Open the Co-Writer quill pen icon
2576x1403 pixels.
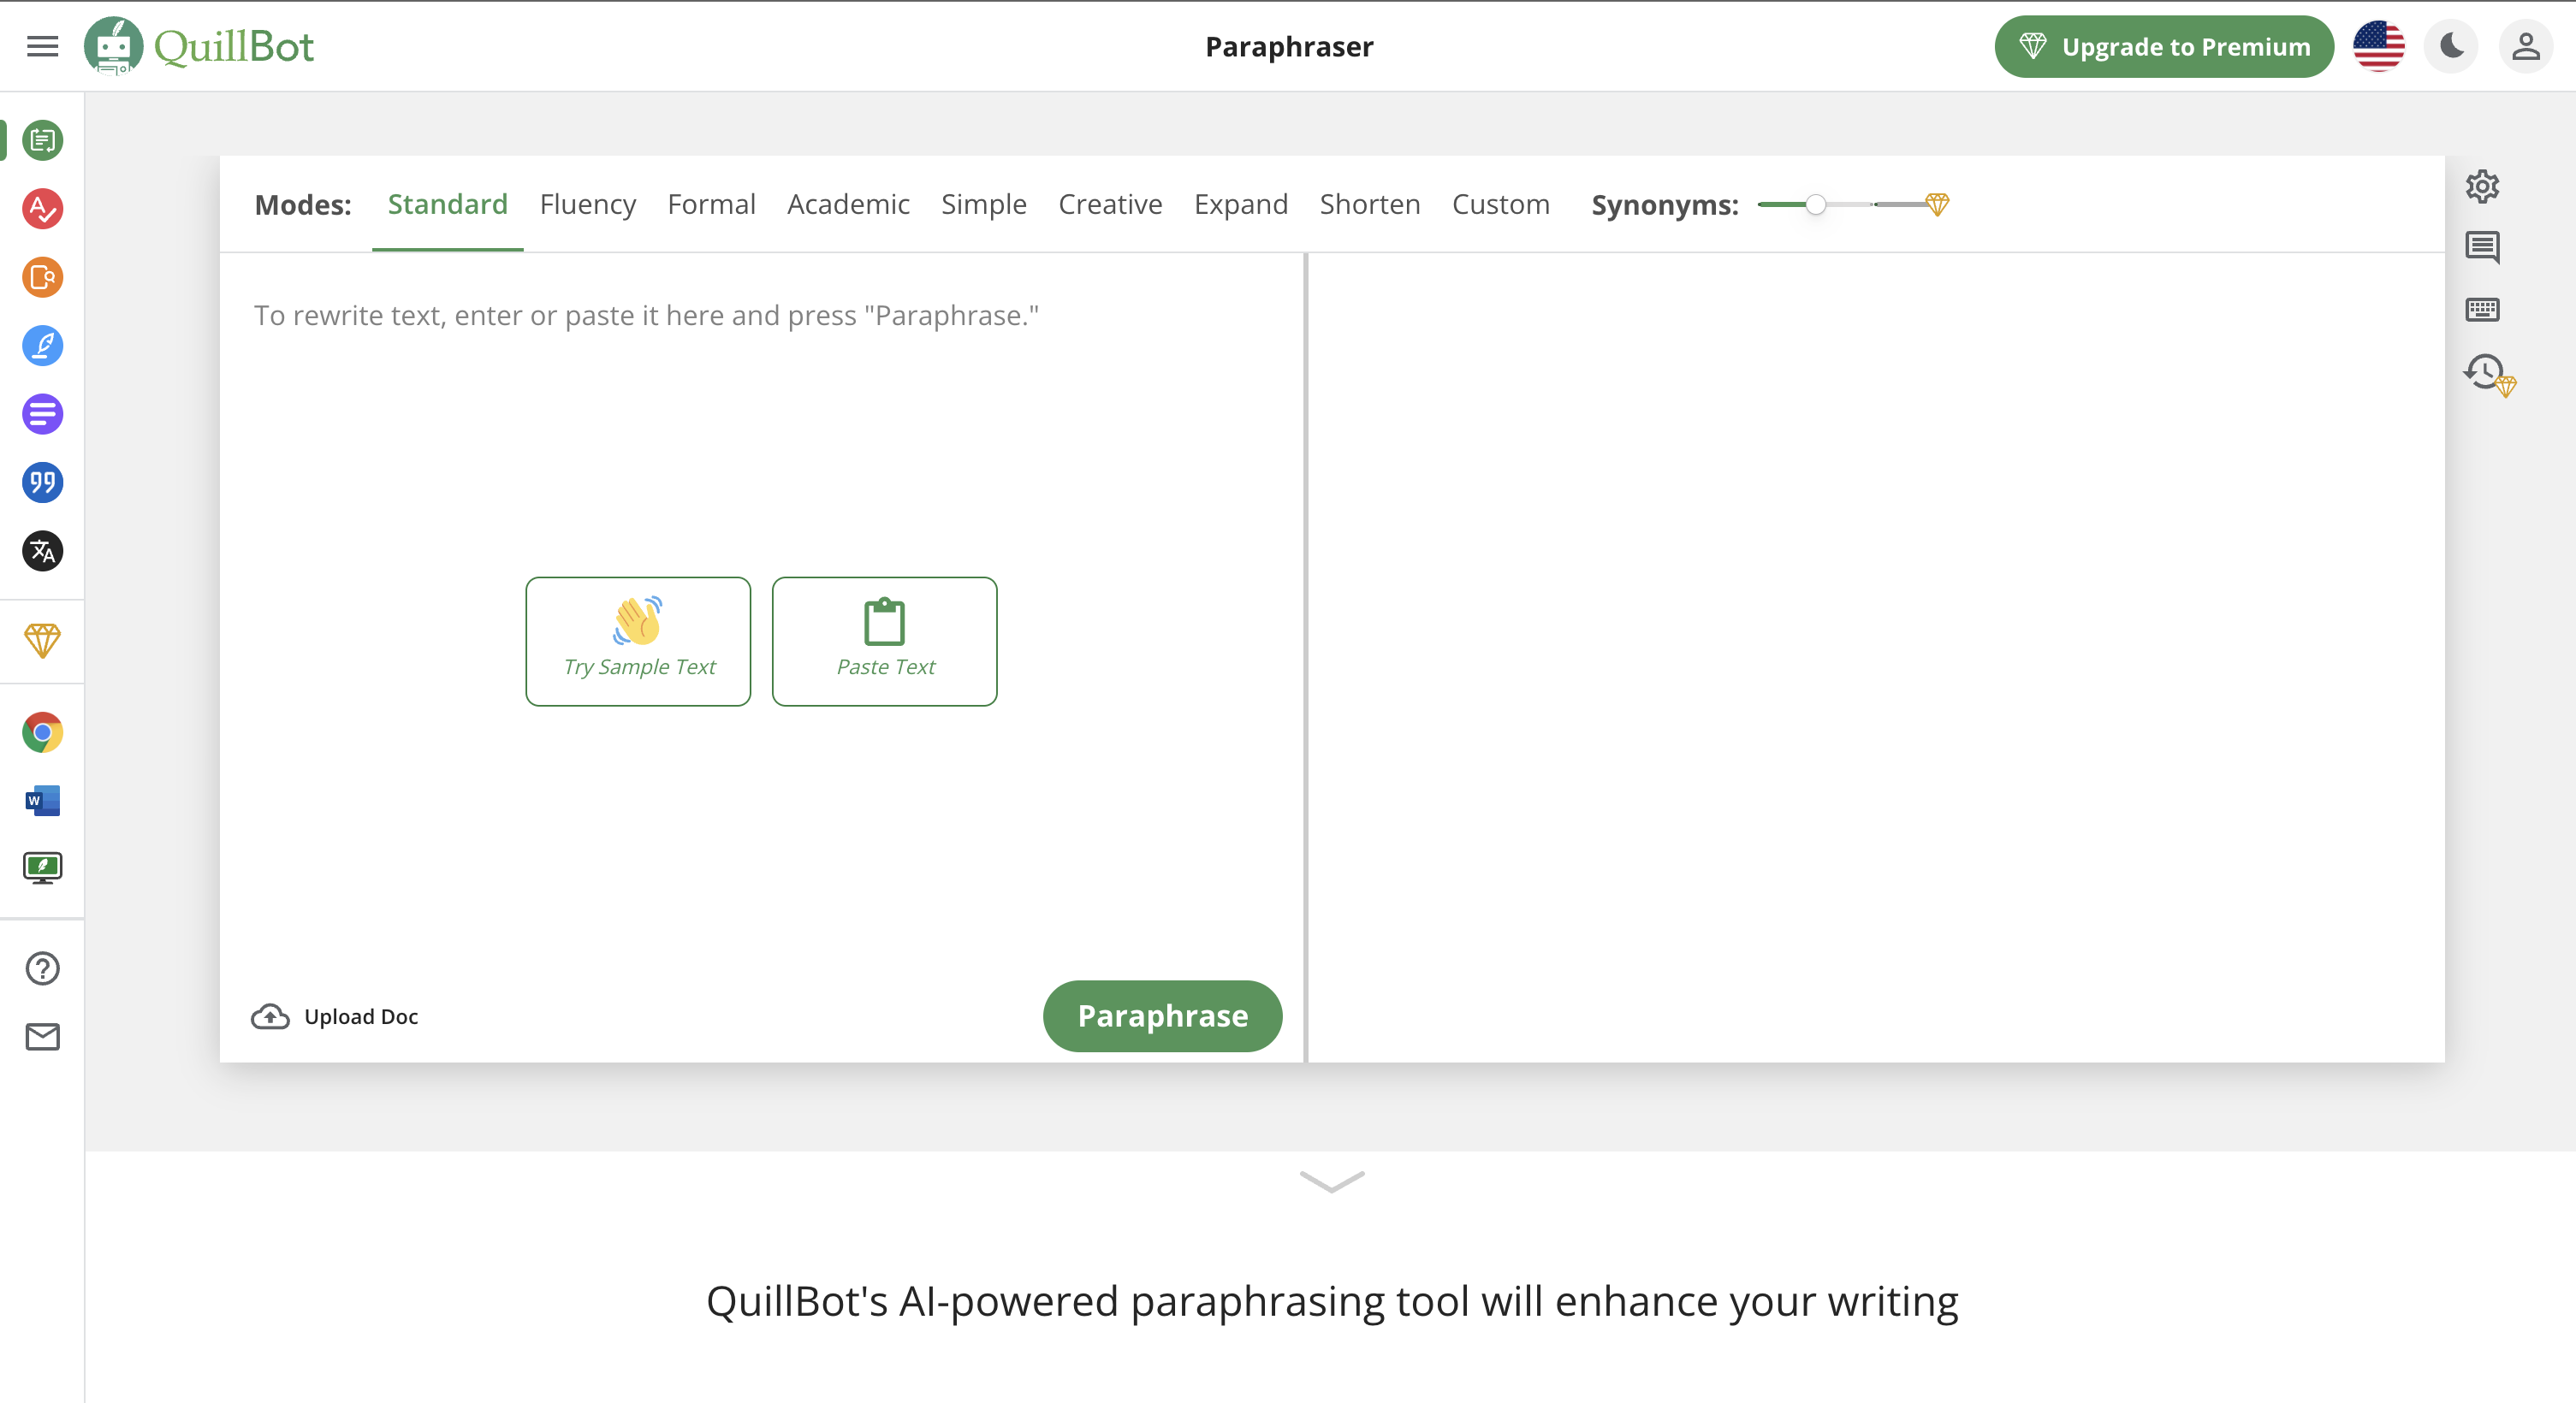pyautogui.click(x=42, y=346)
